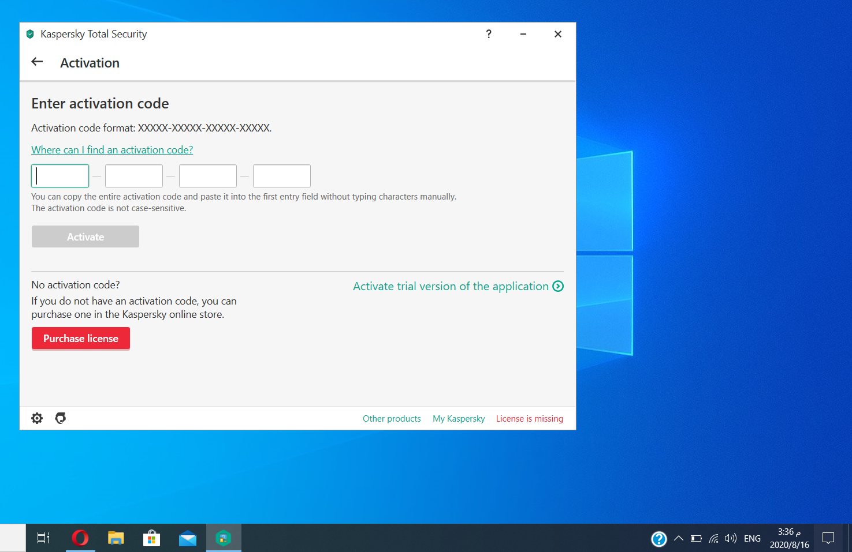
Task: Open settings gear icon in Kaspersky footer
Action: click(37, 418)
